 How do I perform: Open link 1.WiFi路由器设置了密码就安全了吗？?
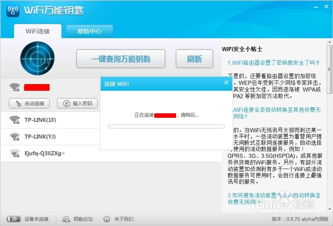(273, 63)
